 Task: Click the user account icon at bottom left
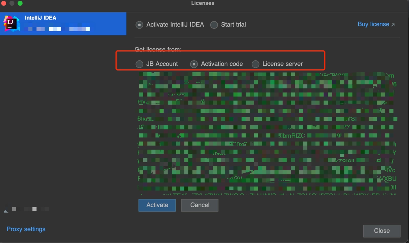click(6, 210)
